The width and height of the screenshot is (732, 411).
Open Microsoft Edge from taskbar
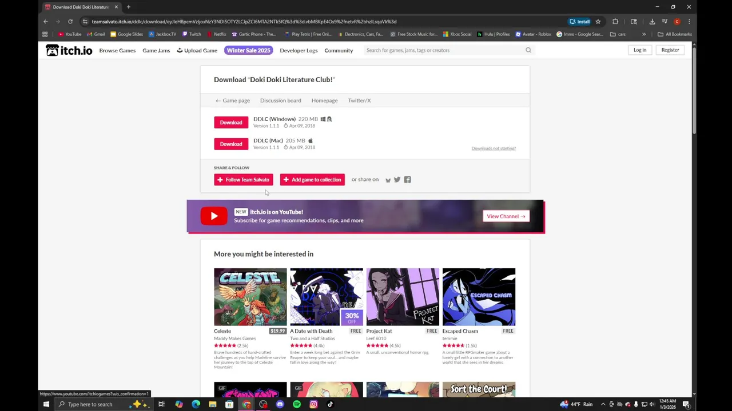click(196, 404)
